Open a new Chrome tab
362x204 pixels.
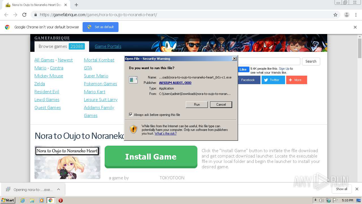click(76, 5)
